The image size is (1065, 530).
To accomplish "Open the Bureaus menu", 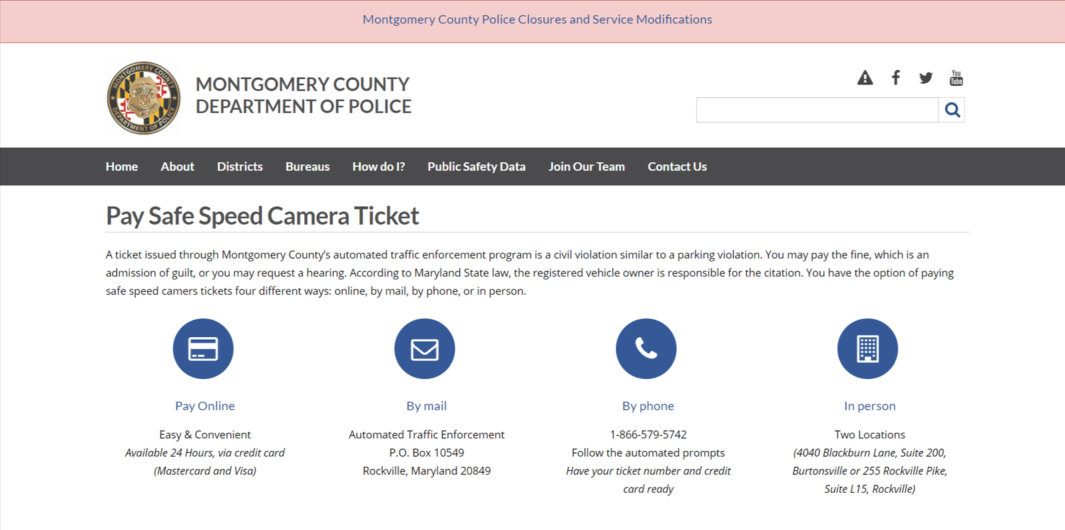I will [308, 166].
